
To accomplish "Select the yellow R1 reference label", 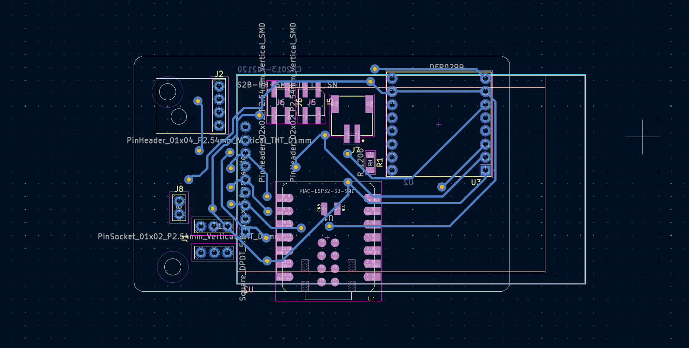I will (380, 163).
